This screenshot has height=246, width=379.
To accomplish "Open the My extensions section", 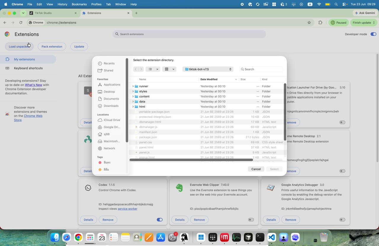I will [28, 59].
